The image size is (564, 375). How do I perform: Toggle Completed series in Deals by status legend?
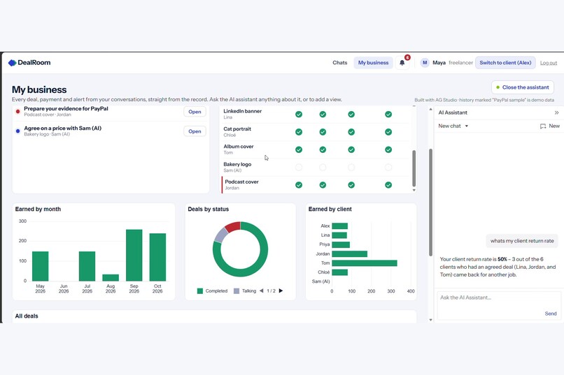point(212,291)
